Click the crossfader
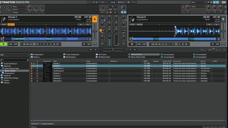Viewport: 228px width, 128px height. 113,50
